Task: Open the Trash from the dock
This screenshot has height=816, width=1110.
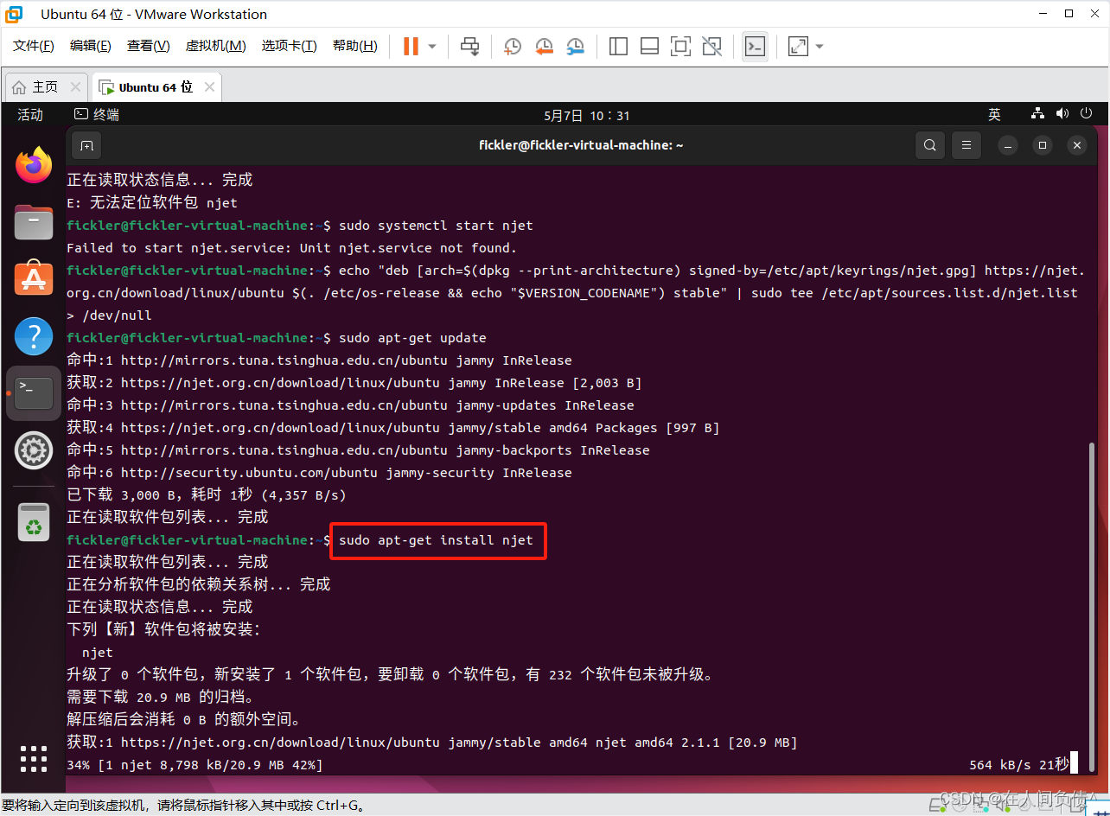Action: [x=34, y=521]
